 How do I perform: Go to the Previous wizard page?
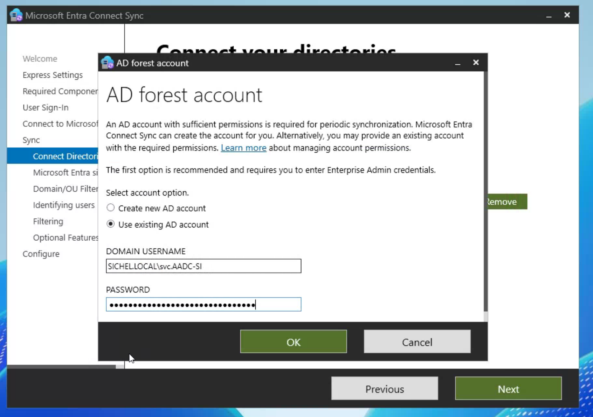(384, 389)
